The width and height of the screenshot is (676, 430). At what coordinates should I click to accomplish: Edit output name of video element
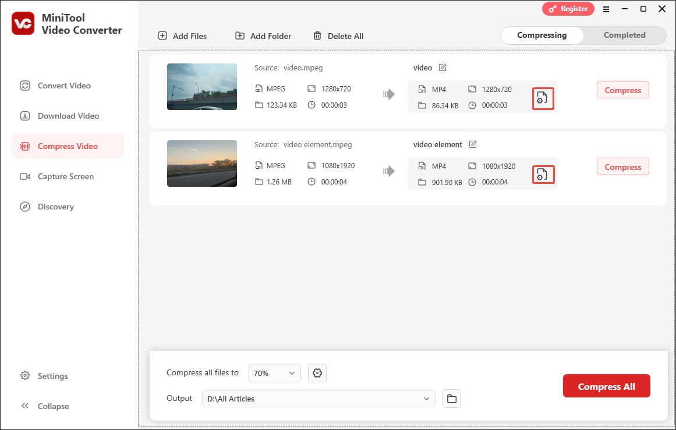coord(473,144)
